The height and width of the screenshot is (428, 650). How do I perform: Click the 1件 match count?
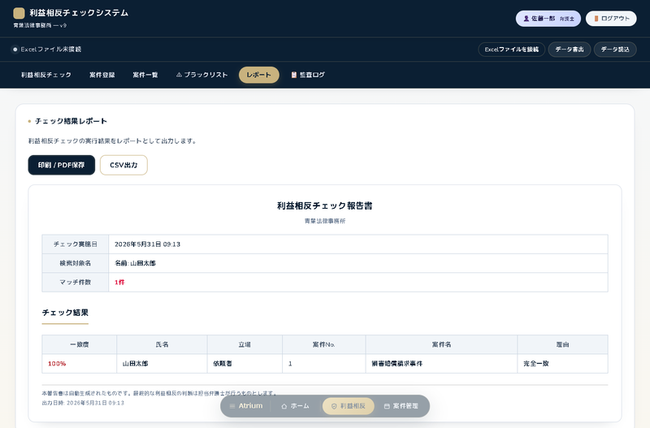tap(119, 282)
